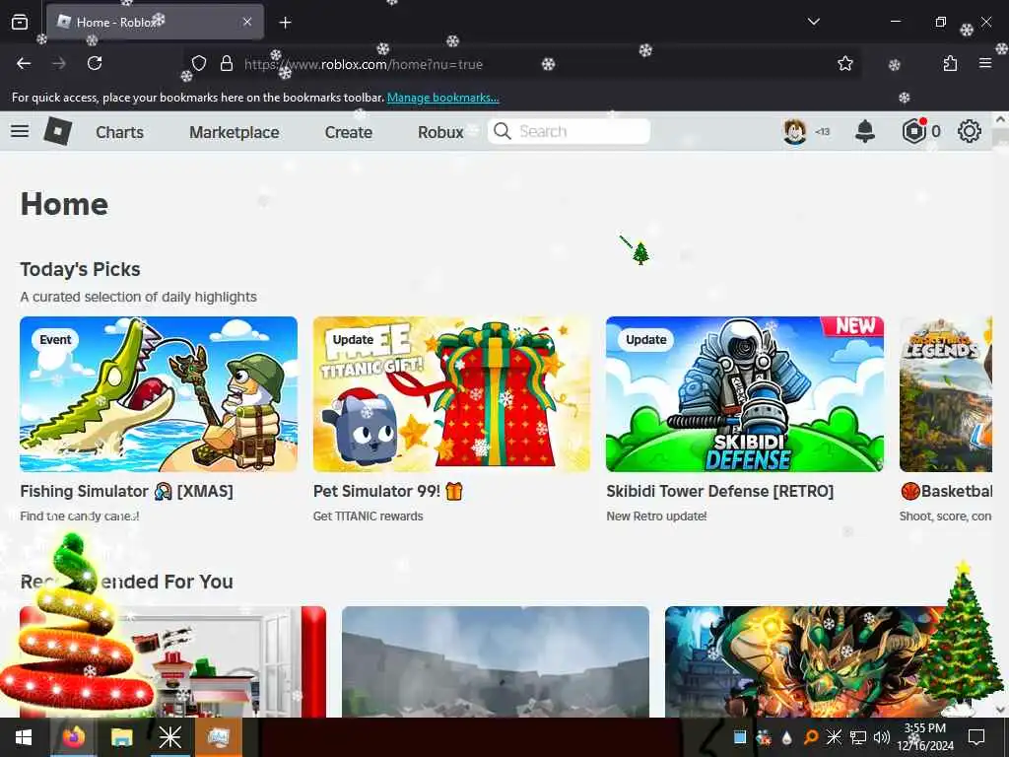The height and width of the screenshot is (757, 1009).
Task: Click the Manage bookmarks link
Action: pos(442,98)
